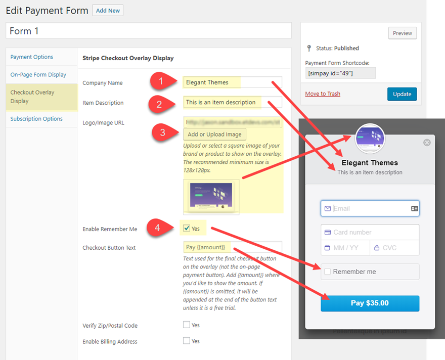Click the Checkout Button Text field
445x360 pixels.
(233, 247)
